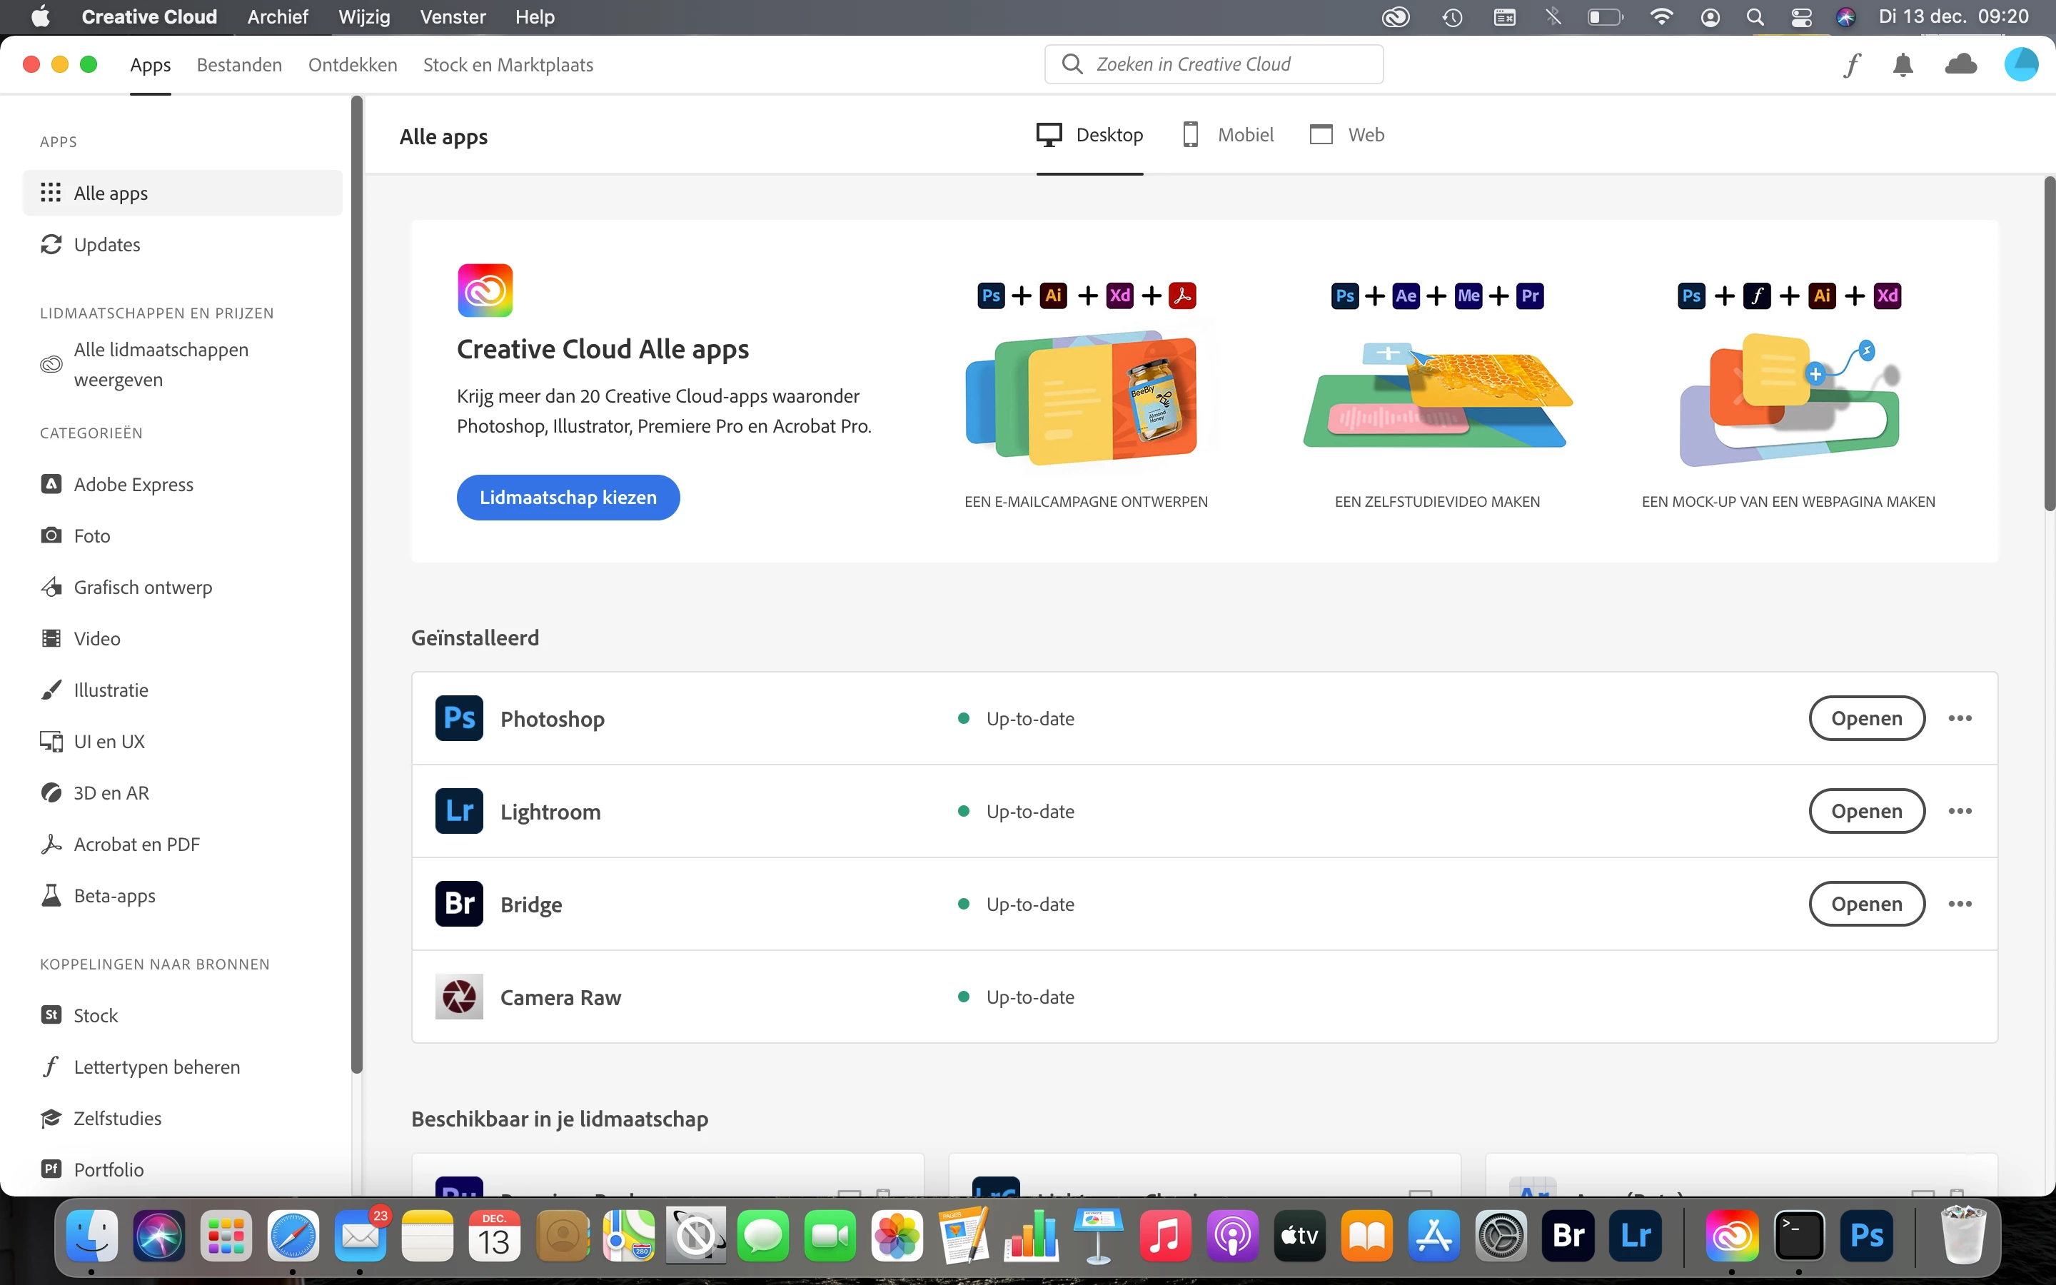Open the Venster menu
The width and height of the screenshot is (2056, 1285).
click(452, 17)
